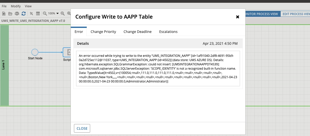Click the print icon in toolbar
Screen dimensions: 310x136
pyautogui.click(x=17, y=14)
